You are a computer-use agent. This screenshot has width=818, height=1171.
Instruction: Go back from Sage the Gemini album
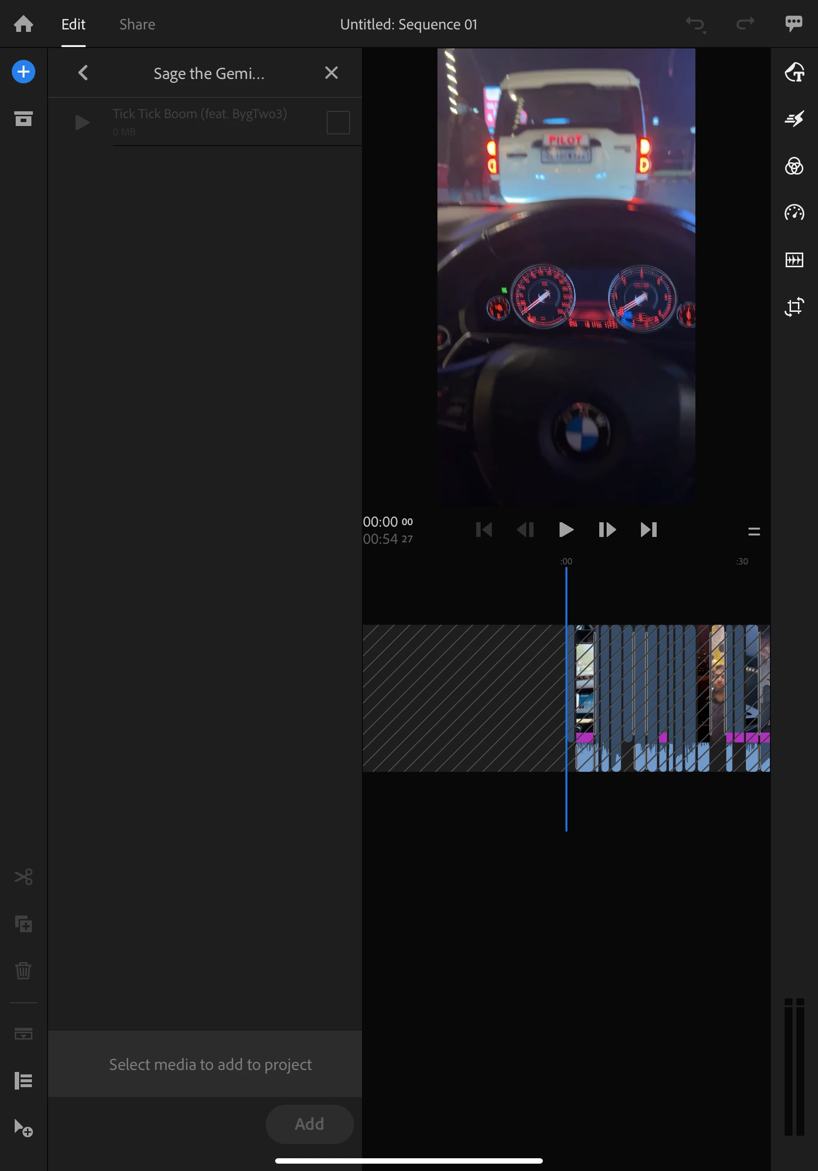83,73
